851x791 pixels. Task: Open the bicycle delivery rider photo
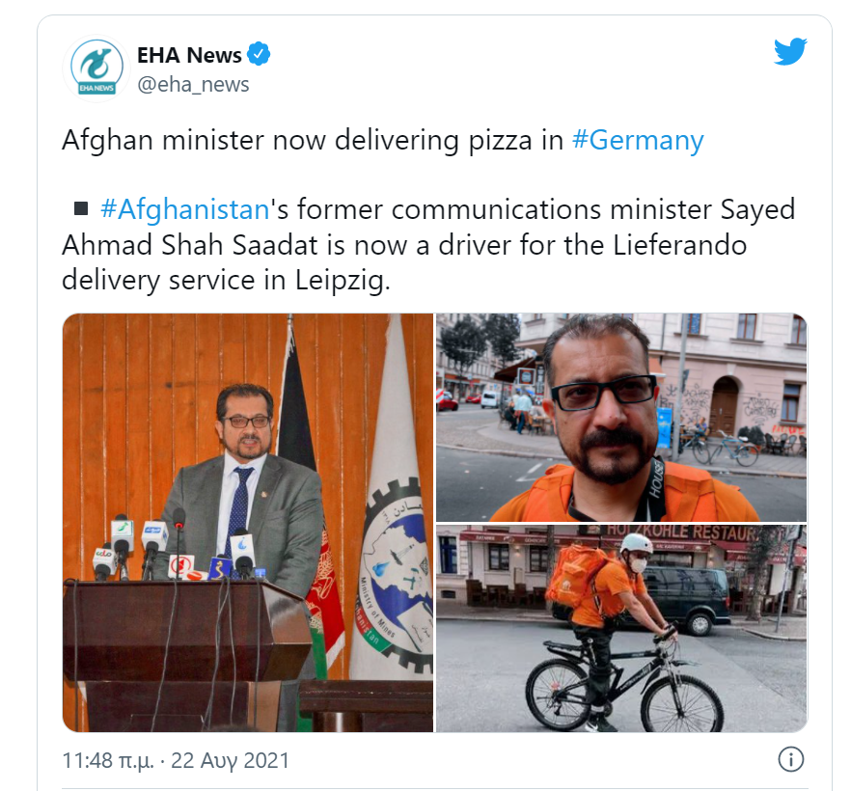point(621,628)
